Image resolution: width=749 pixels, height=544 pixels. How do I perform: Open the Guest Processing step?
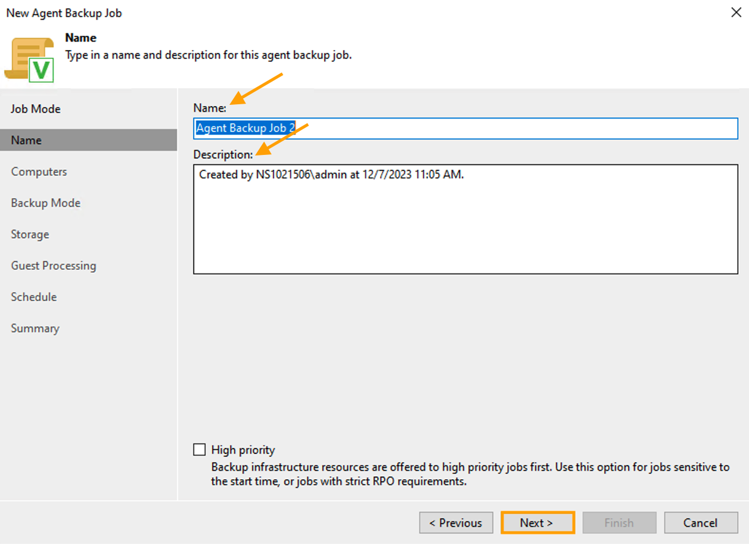tap(53, 266)
